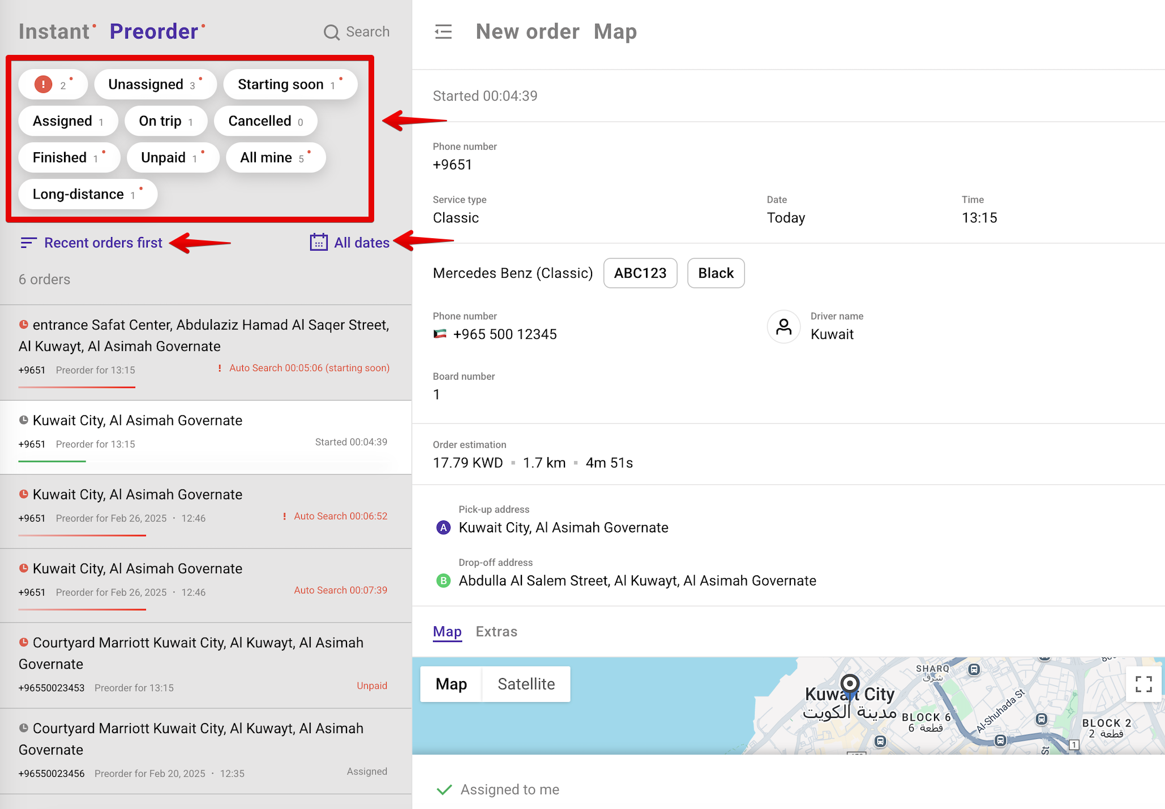Click the New order button
The image size is (1165, 809).
click(x=527, y=32)
